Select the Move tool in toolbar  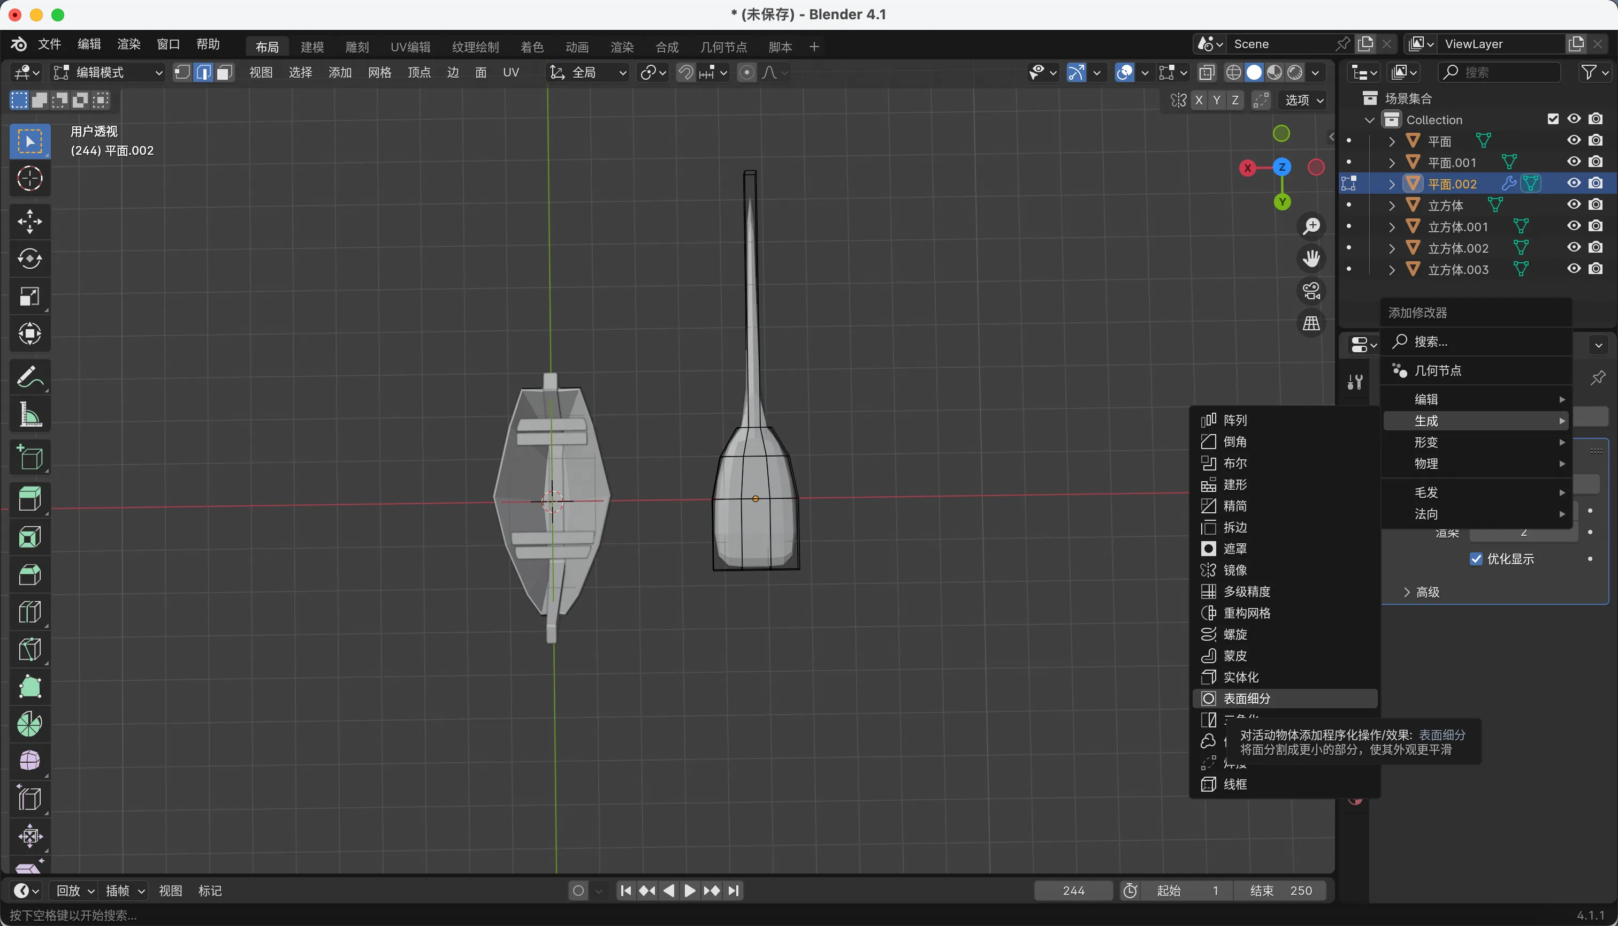tap(29, 221)
